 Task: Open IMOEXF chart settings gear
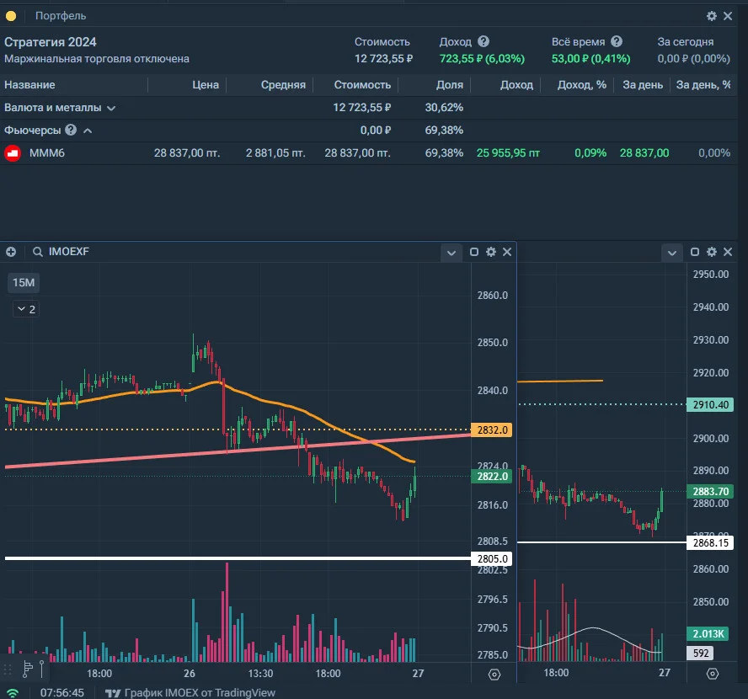pos(490,252)
